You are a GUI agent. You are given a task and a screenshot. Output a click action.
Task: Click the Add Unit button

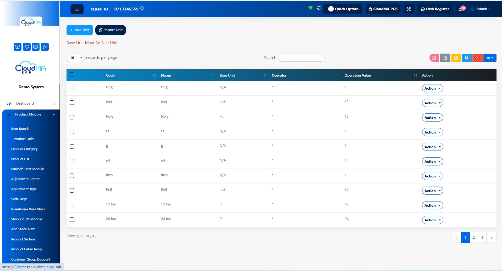[80, 30]
